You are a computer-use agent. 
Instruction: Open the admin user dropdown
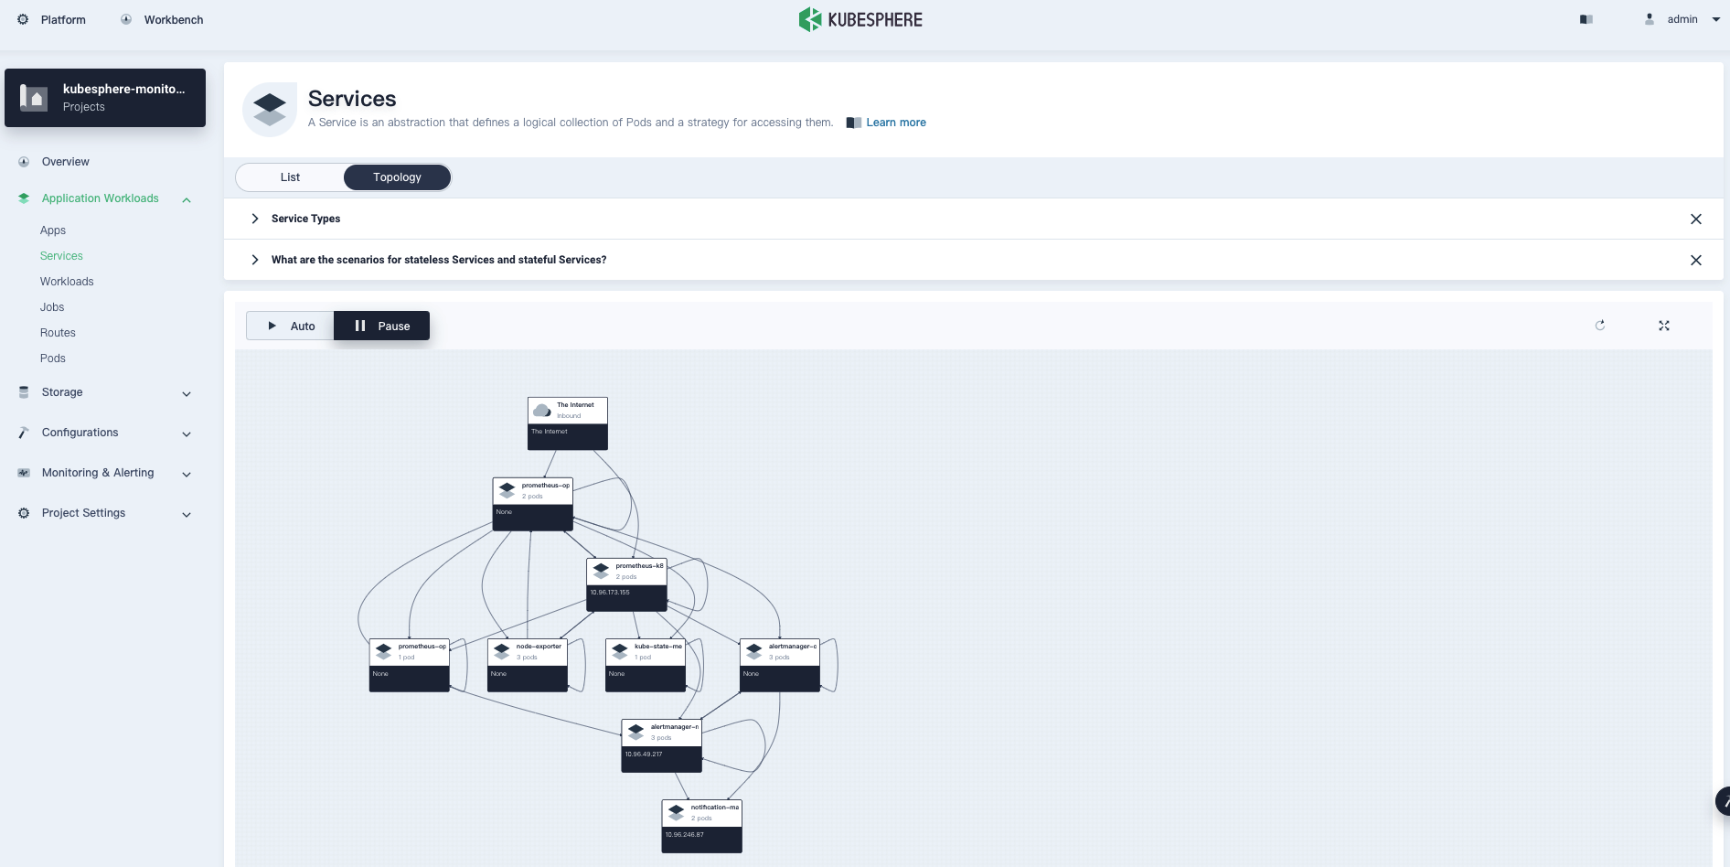pyautogui.click(x=1682, y=19)
